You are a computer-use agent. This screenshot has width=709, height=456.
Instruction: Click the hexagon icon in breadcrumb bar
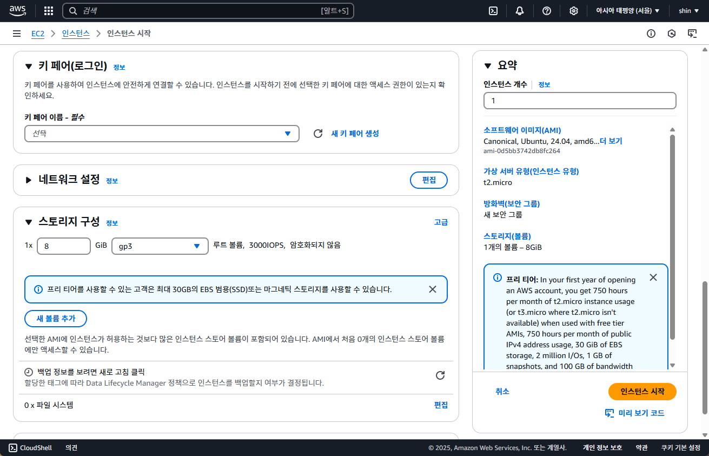(x=672, y=34)
